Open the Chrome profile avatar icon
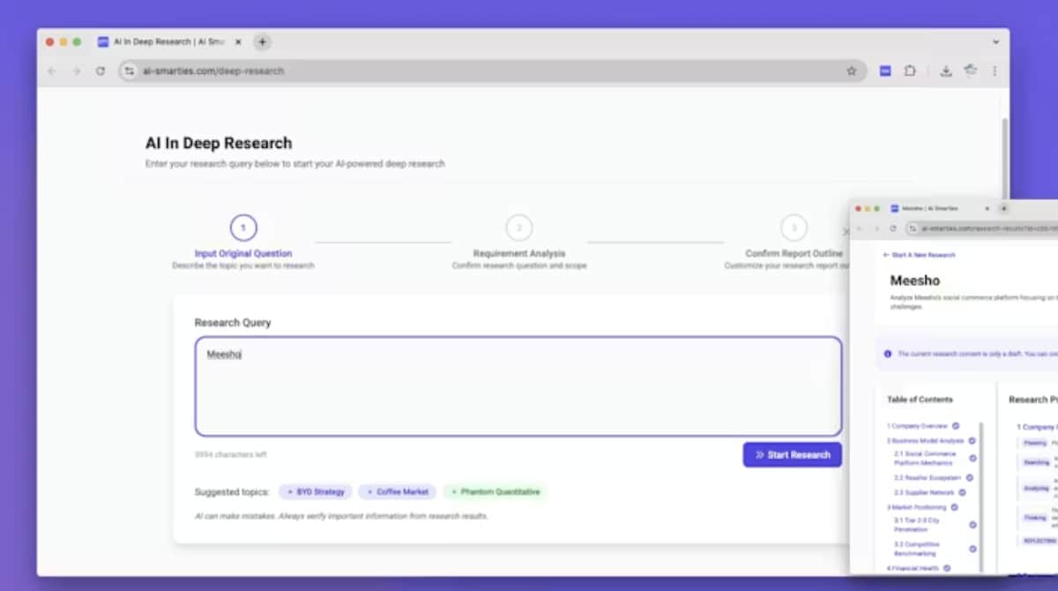 (971, 71)
